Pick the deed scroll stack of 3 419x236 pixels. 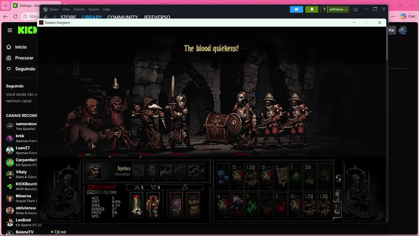tap(281, 176)
